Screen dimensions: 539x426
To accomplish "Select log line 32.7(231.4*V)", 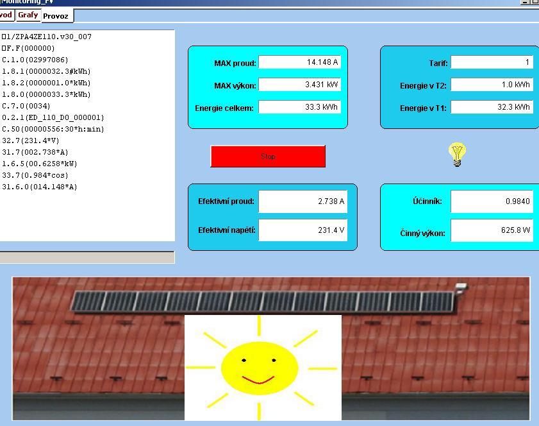I will click(x=31, y=141).
